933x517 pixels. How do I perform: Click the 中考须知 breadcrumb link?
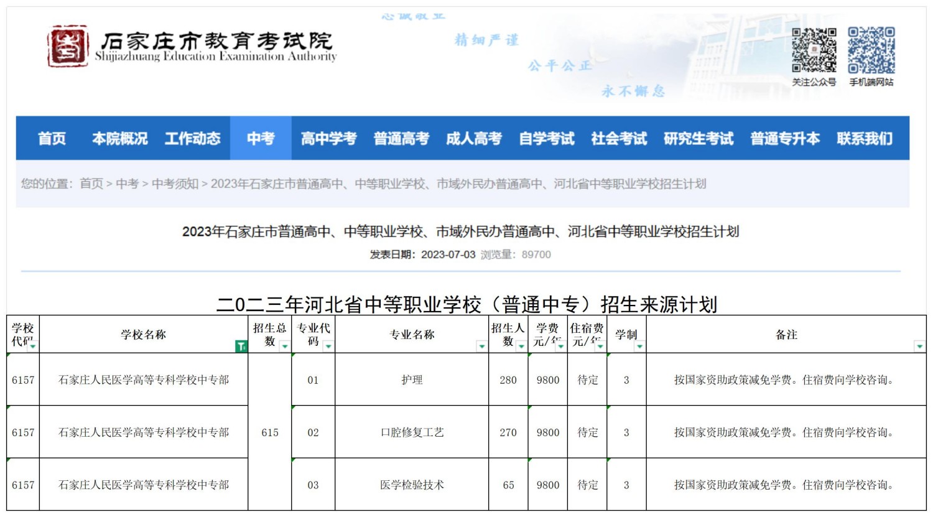pyautogui.click(x=175, y=184)
